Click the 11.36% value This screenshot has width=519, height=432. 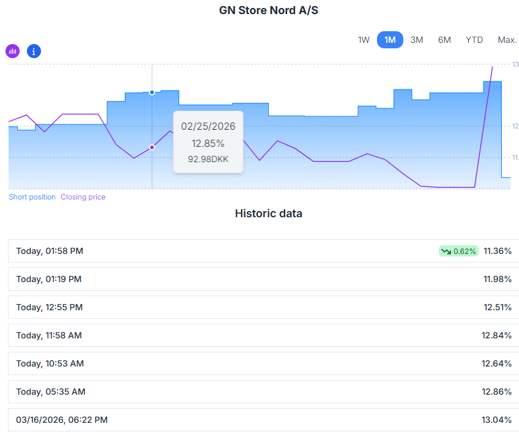pos(498,251)
